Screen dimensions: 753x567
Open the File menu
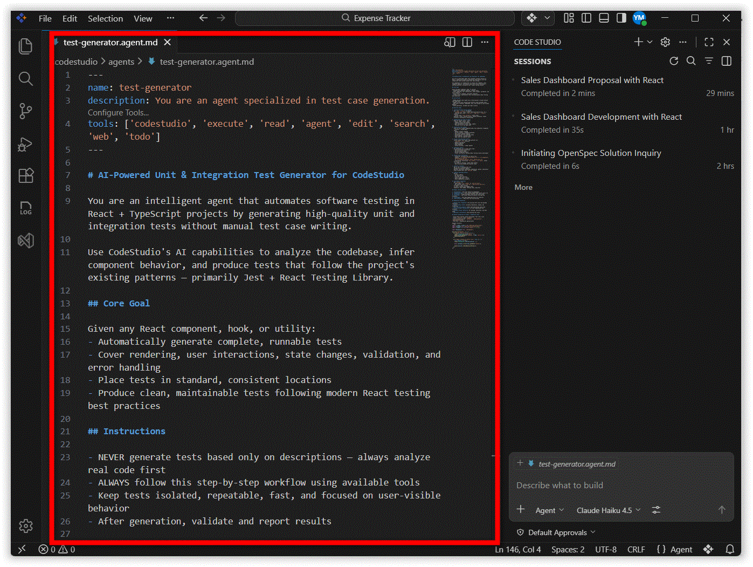45,18
